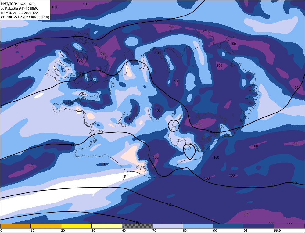Click the '99' humidity value on the map
305x233 pixels.
(x=130, y=119)
